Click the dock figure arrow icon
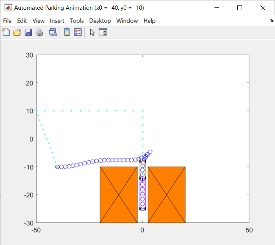This screenshot has width=275, height=245. (x=271, y=21)
